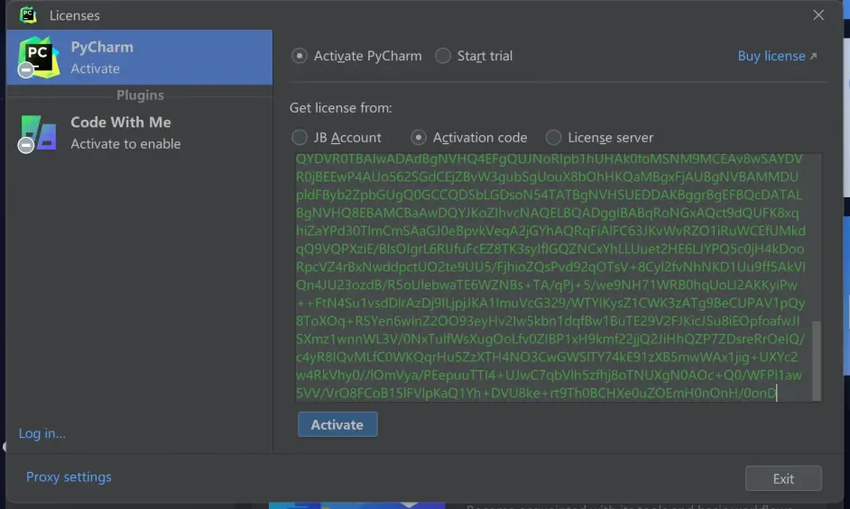Choose the Start trial radio option
850x509 pixels.
pyautogui.click(x=443, y=56)
